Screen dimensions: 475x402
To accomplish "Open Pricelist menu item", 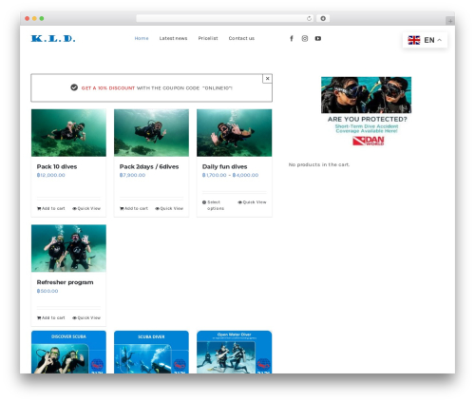I will [208, 38].
